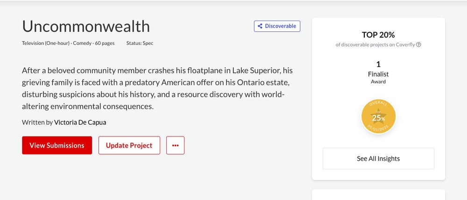The height and width of the screenshot is (200, 467).
Task: Open the three-dot more options menu
Action: click(x=176, y=145)
